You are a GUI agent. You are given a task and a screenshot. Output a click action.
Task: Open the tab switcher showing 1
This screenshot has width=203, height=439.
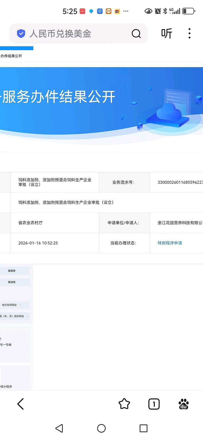(x=154, y=404)
